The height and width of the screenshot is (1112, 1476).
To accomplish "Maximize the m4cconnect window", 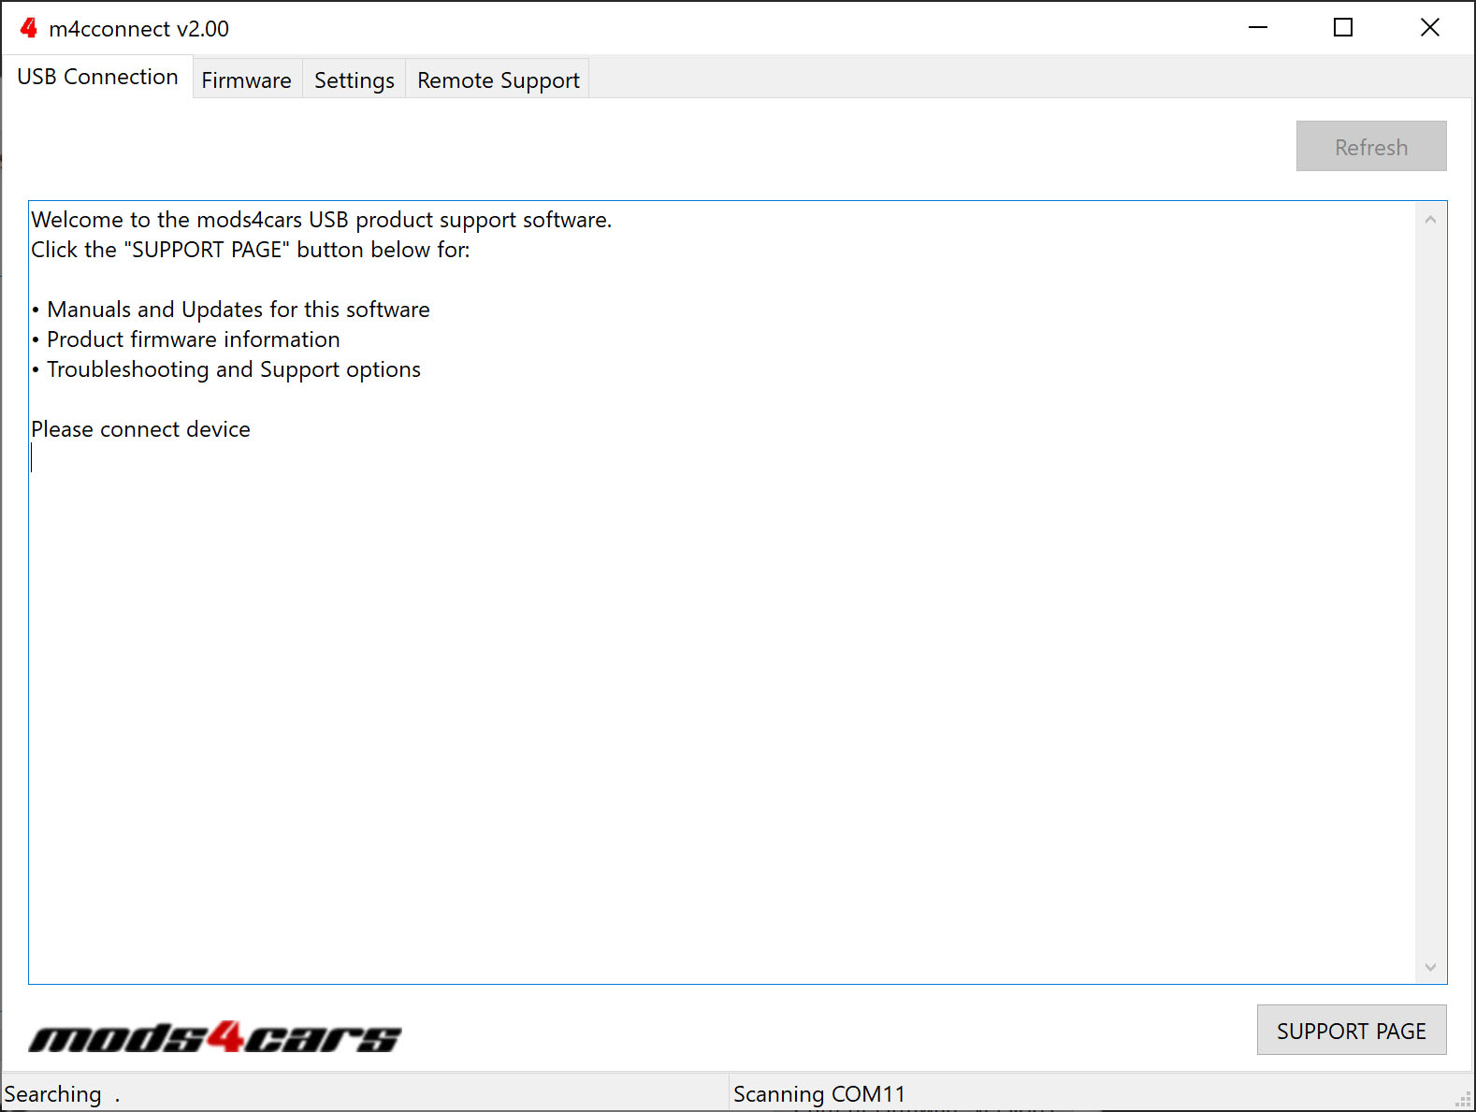I will tap(1343, 28).
